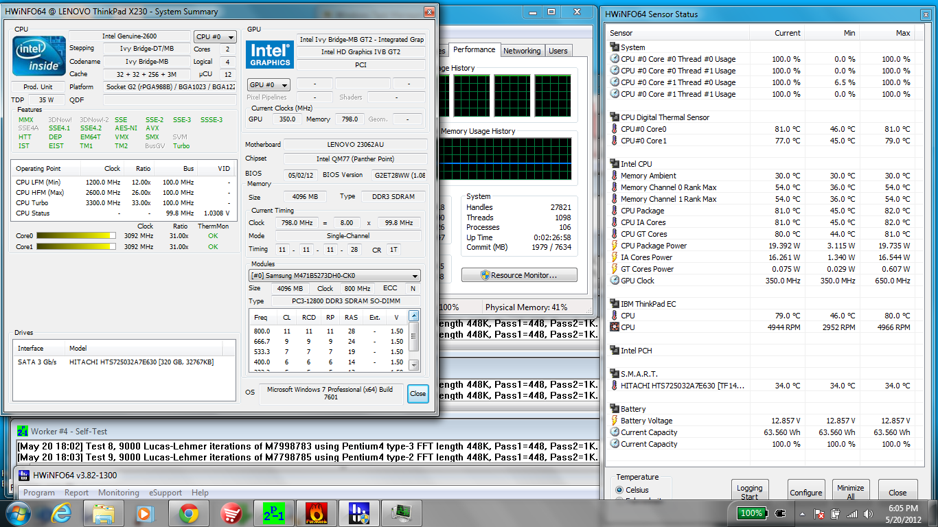Click the HITACHI HTS725032A7E630 drive row in Drives
Screen dimensions: 938x527
coord(124,362)
